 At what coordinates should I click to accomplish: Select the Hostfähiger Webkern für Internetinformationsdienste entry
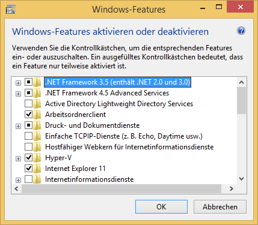point(129,147)
